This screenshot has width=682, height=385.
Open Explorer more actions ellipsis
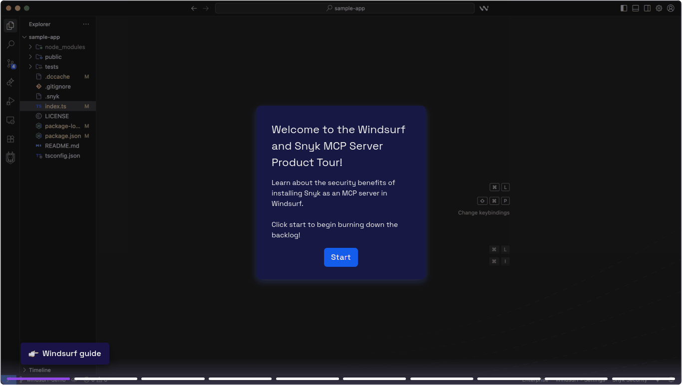pyautogui.click(x=86, y=24)
